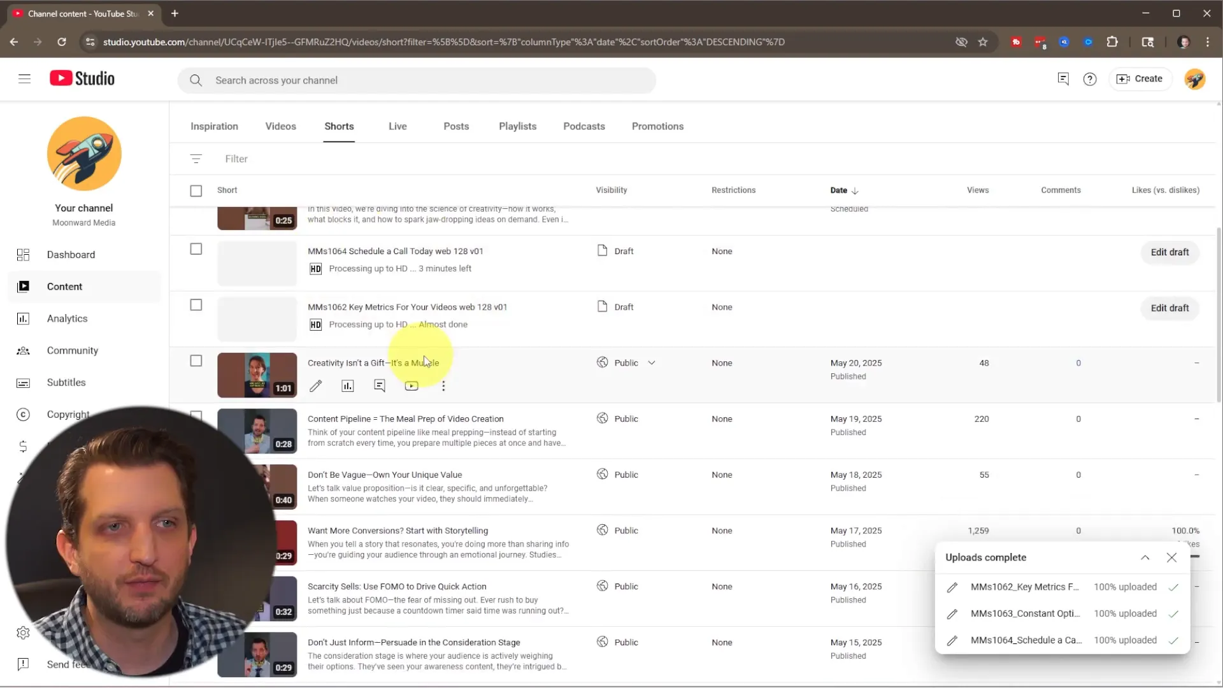Viewport: 1223px width, 688px height.
Task: Switch to the Promotions tab
Action: pos(657,126)
